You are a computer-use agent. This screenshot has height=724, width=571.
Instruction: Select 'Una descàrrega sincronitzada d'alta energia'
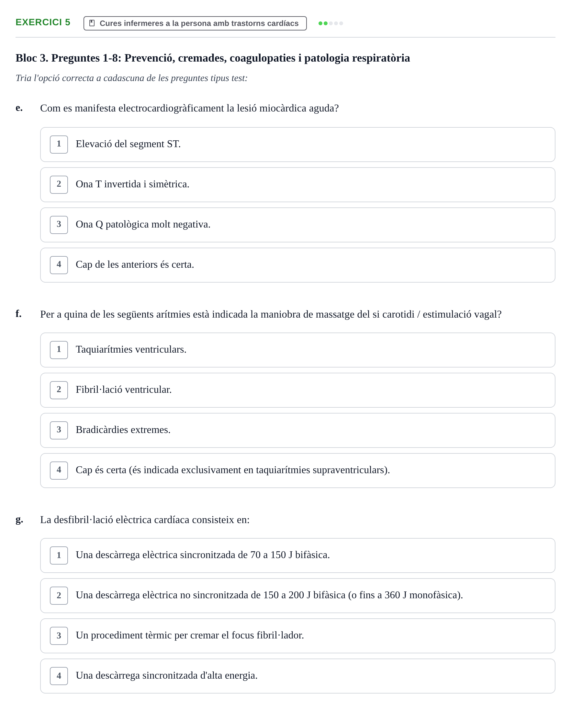[x=297, y=676]
